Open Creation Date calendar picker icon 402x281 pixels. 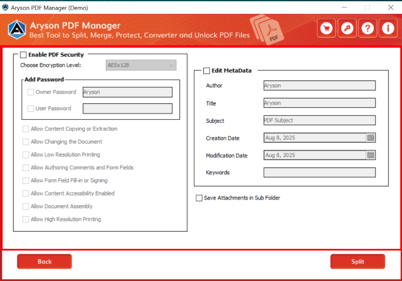tap(370, 138)
